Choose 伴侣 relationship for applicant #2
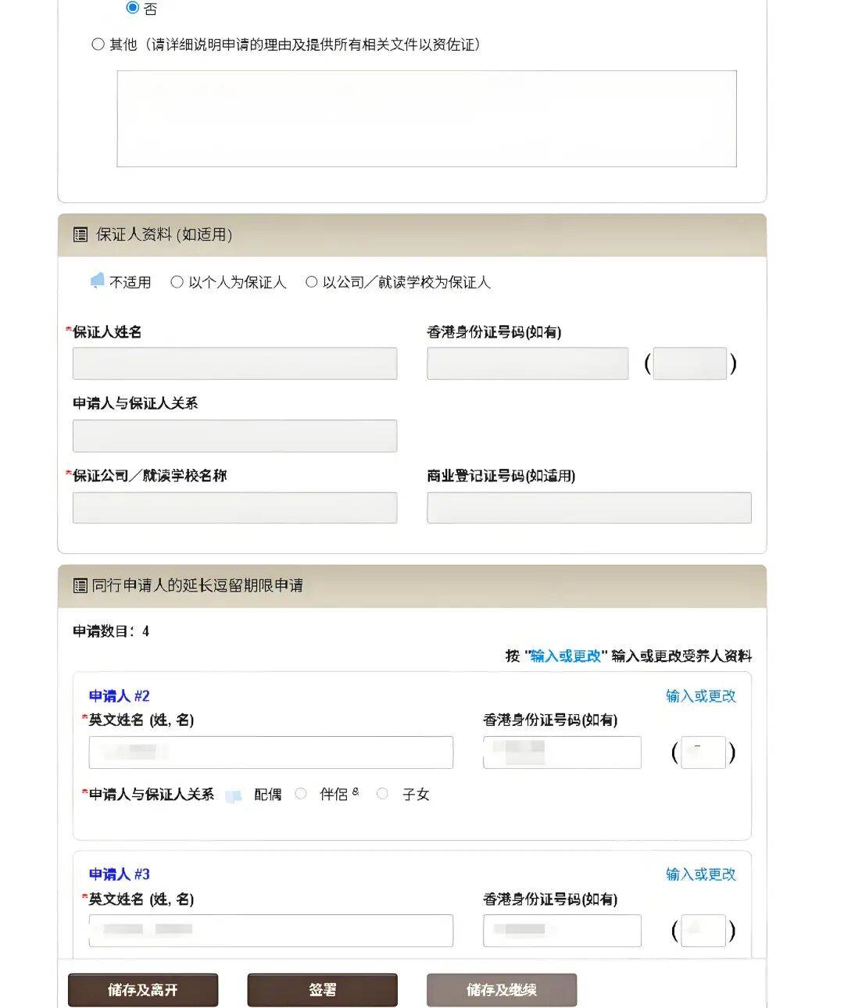Image resolution: width=844 pixels, height=1008 pixels. (301, 794)
